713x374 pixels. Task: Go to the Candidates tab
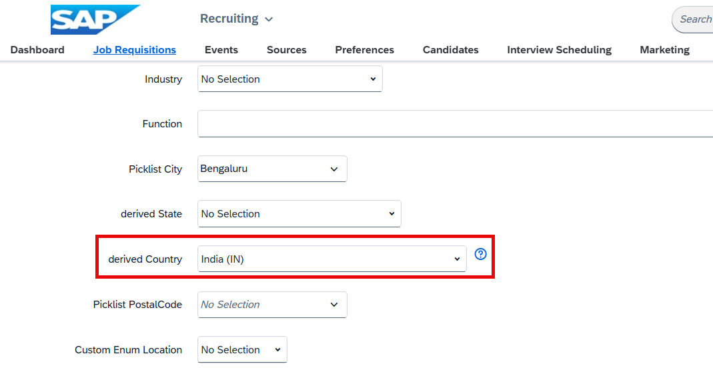coord(450,50)
